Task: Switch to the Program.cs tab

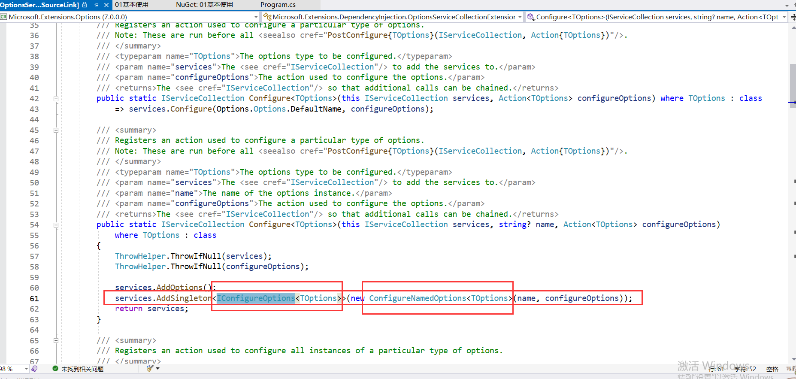Action: click(278, 5)
